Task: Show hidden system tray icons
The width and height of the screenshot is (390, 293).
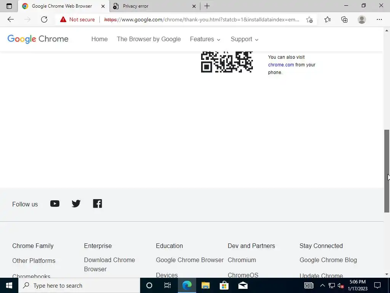Action: pos(322,285)
